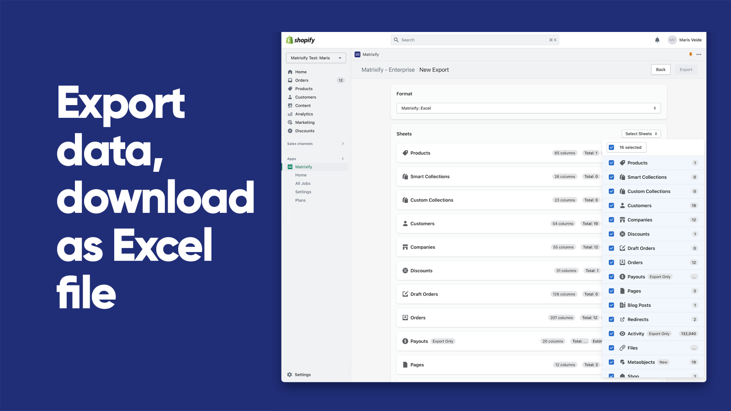Click the notification bell icon

coord(657,40)
